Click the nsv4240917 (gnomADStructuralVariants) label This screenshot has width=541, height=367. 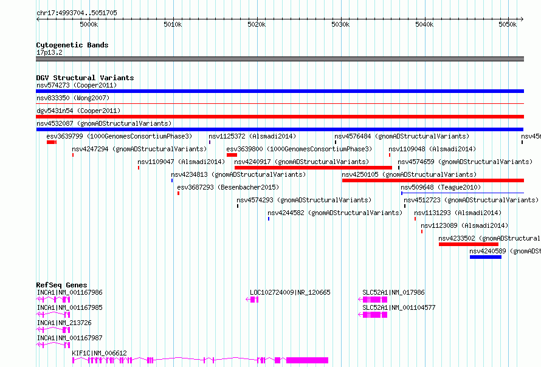302,162
